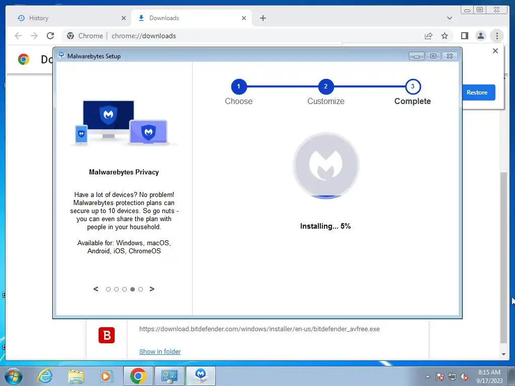The height and width of the screenshot is (386, 515).
Task: Go forward in Chrome
Action: tap(34, 36)
